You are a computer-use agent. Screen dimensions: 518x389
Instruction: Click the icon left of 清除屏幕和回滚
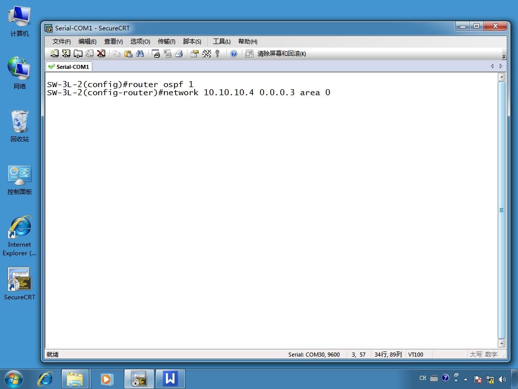click(x=249, y=54)
